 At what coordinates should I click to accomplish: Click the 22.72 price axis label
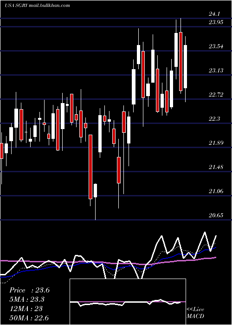[x=216, y=95]
